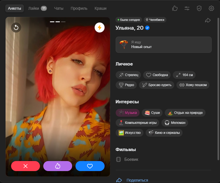
Task: Open the Краши tab
Action: (100, 8)
